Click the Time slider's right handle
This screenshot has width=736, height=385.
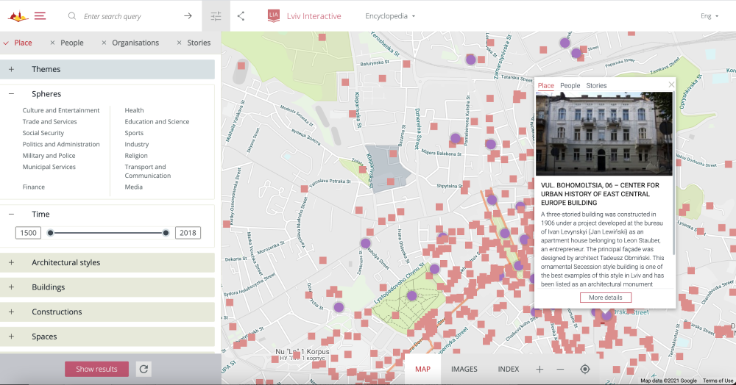click(x=166, y=233)
